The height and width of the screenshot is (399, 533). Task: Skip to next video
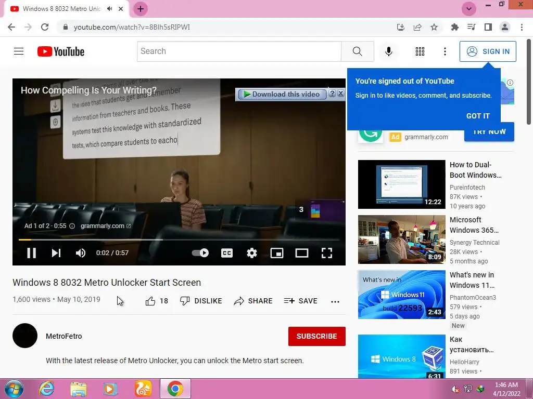(56, 253)
